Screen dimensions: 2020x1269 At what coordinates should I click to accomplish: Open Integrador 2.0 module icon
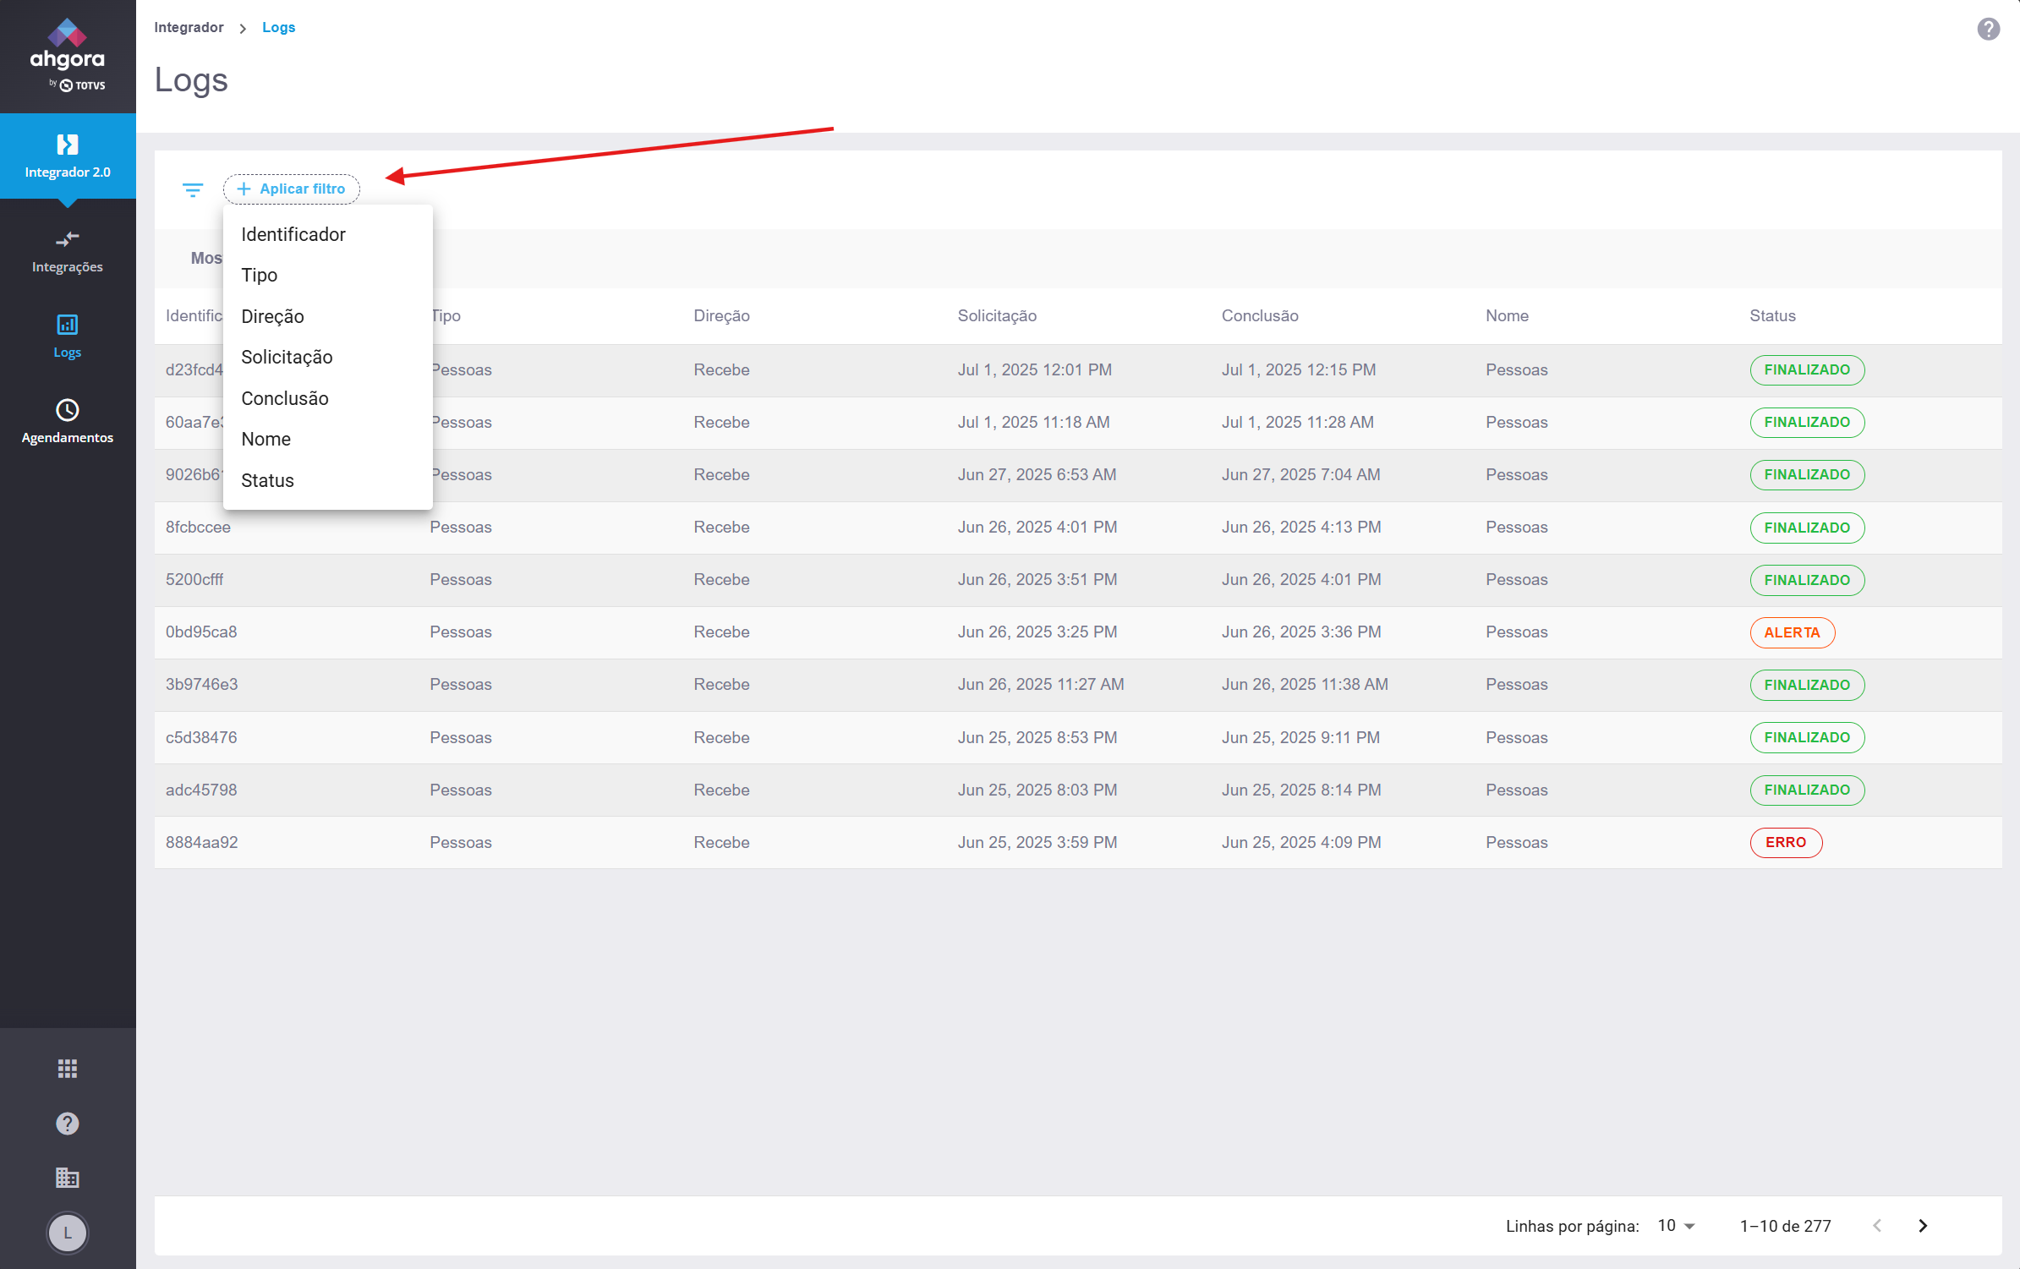[68, 145]
